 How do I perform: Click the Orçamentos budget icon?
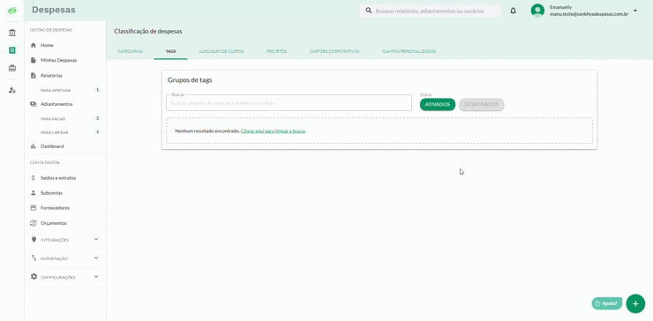click(34, 223)
